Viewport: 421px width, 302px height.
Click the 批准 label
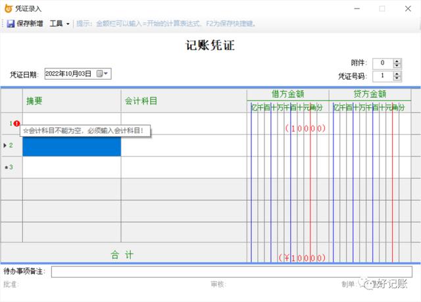pyautogui.click(x=11, y=284)
